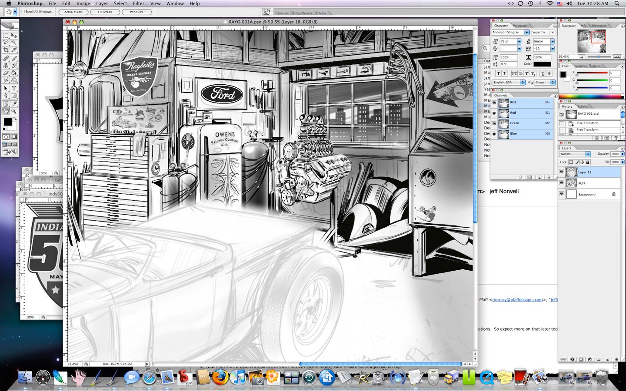Open tracking -10 dropdown
This screenshot has width=626, height=391.
click(x=553, y=48)
